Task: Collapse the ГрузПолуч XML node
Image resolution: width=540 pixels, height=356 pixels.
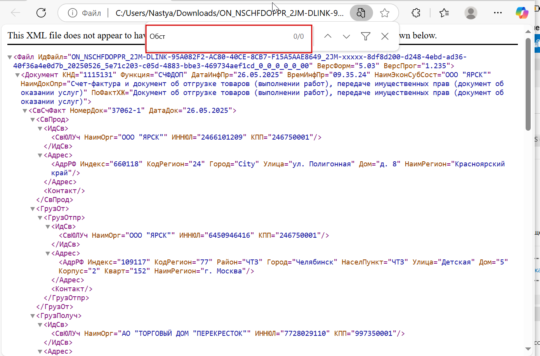Action: [33, 316]
